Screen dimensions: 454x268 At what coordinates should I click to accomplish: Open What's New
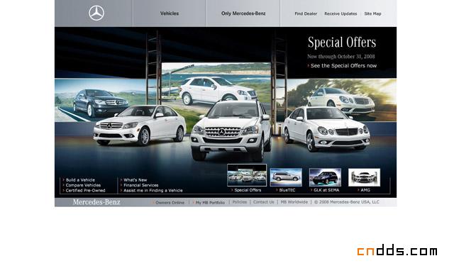pyautogui.click(x=135, y=179)
